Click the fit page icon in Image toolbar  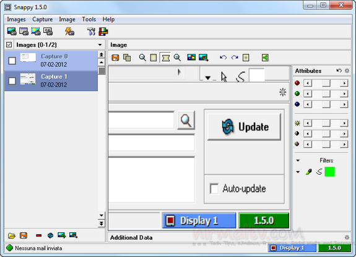(x=154, y=58)
